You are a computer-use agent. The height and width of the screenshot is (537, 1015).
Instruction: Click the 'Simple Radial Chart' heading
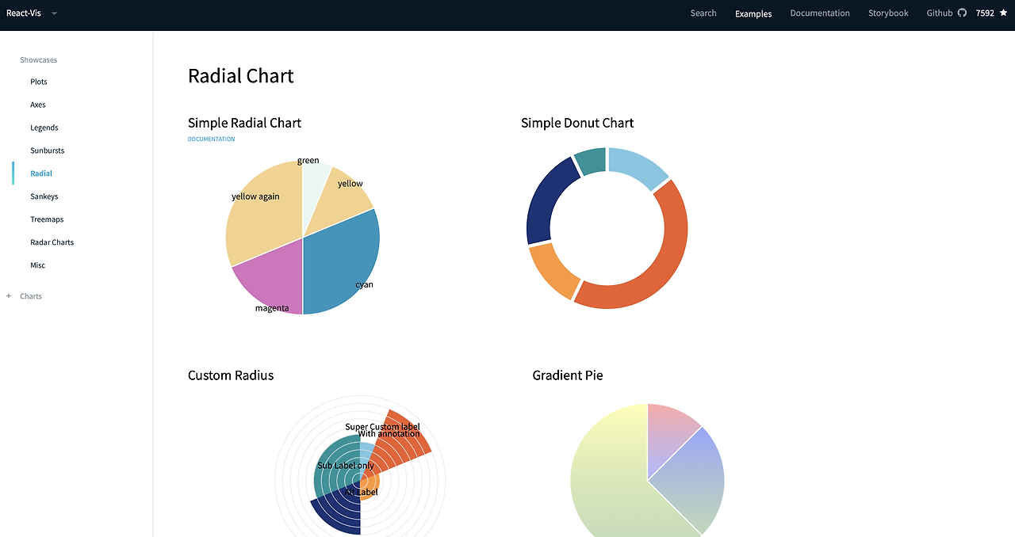[244, 123]
